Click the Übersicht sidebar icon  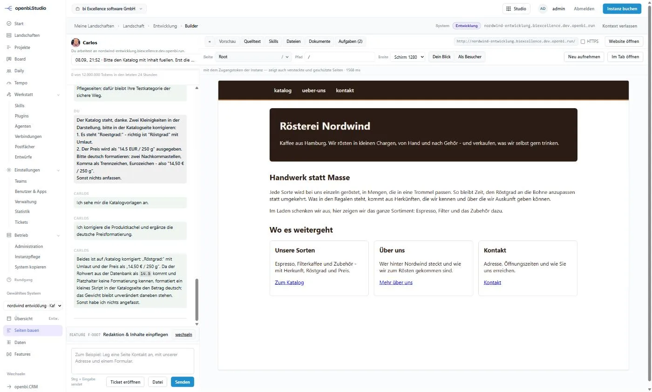tap(9, 318)
